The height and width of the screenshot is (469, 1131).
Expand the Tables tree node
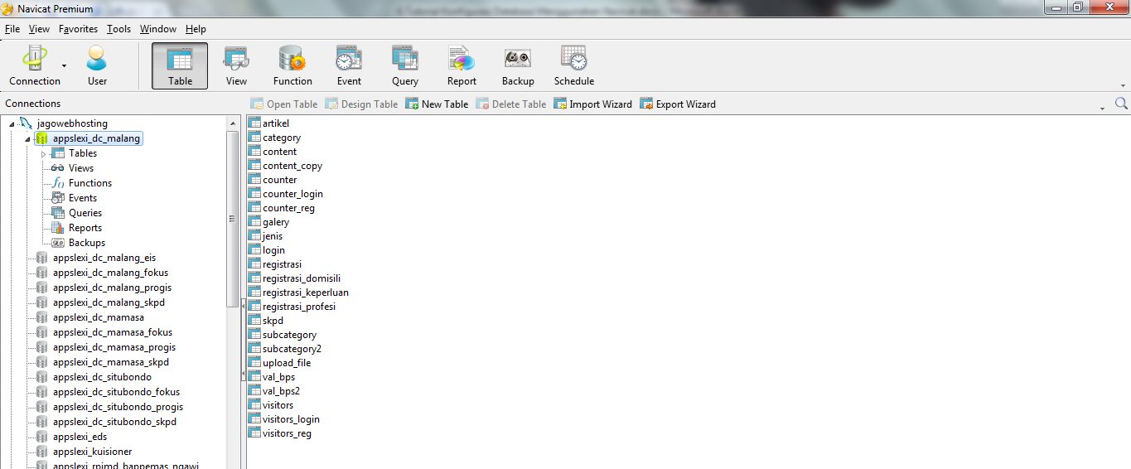tap(43, 153)
